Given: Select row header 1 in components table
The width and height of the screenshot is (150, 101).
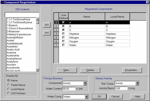Looking at the screenshot, I should [x=56, y=23].
